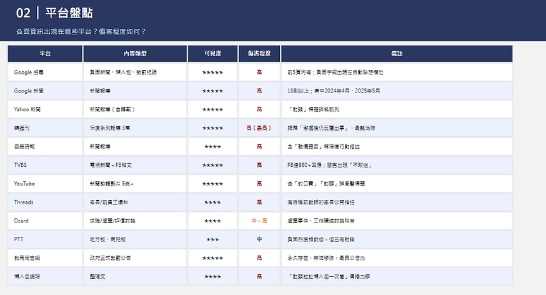Click the note in the YouTube row
This screenshot has width=546, height=295.
397,184
